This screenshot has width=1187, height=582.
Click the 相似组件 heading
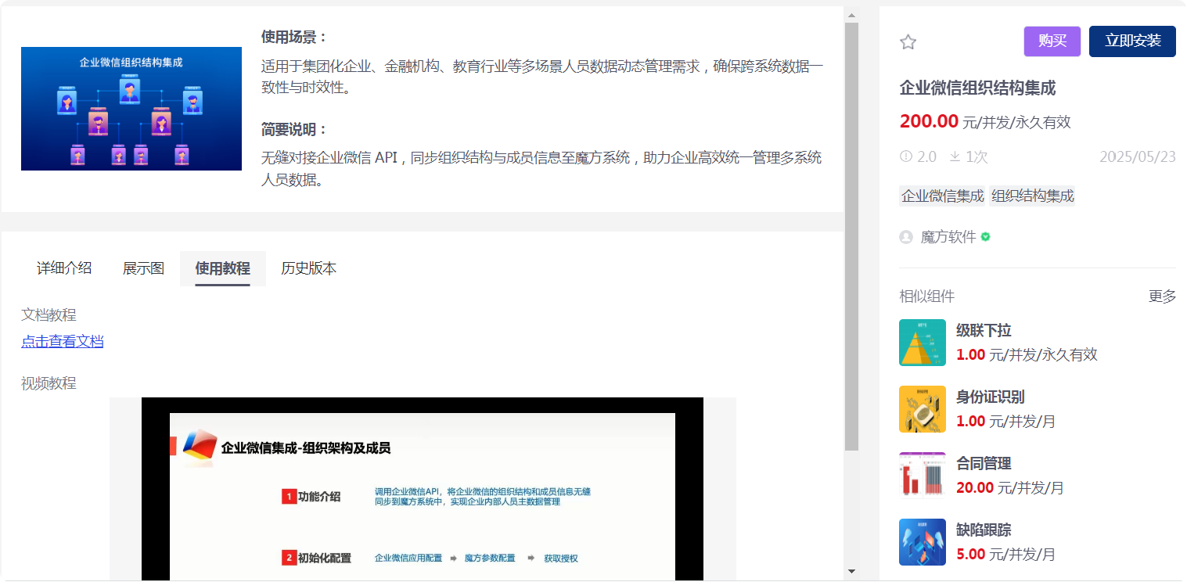coord(927,296)
